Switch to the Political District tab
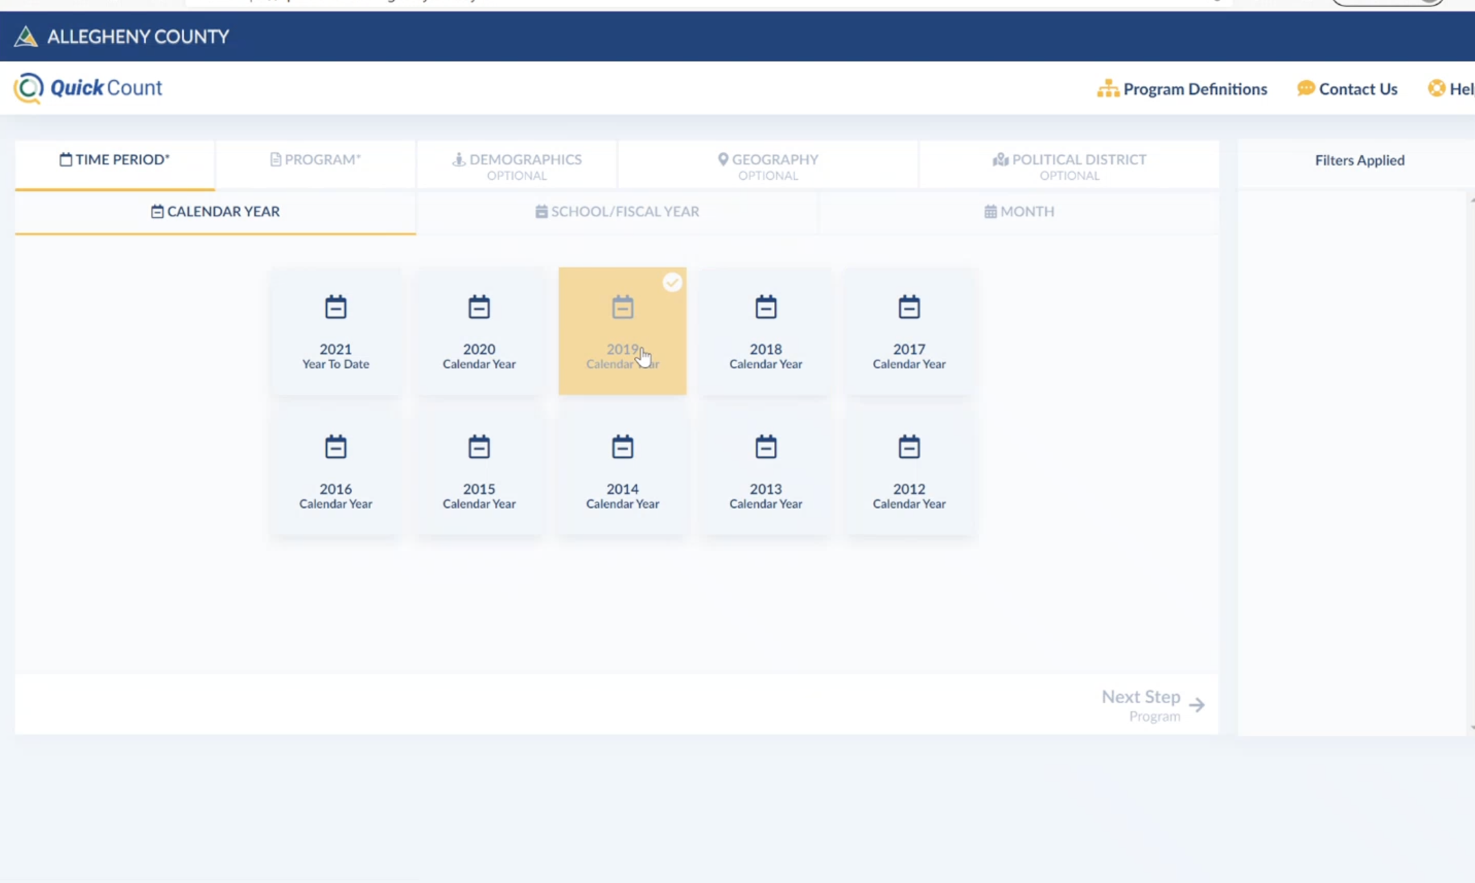This screenshot has width=1475, height=883. (1069, 165)
